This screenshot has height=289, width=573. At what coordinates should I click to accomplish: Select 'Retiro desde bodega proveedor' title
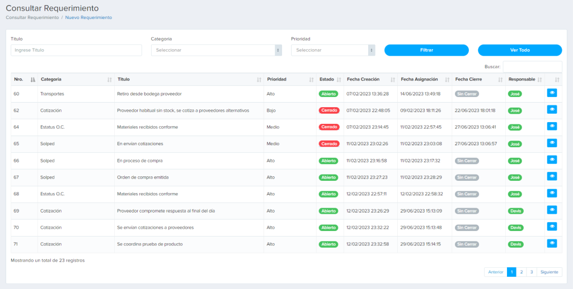coord(149,94)
